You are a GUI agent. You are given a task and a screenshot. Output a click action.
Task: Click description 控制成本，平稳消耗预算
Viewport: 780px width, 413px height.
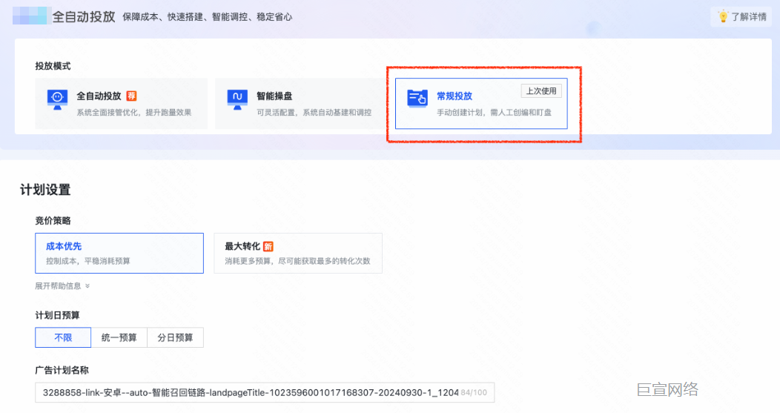point(88,261)
